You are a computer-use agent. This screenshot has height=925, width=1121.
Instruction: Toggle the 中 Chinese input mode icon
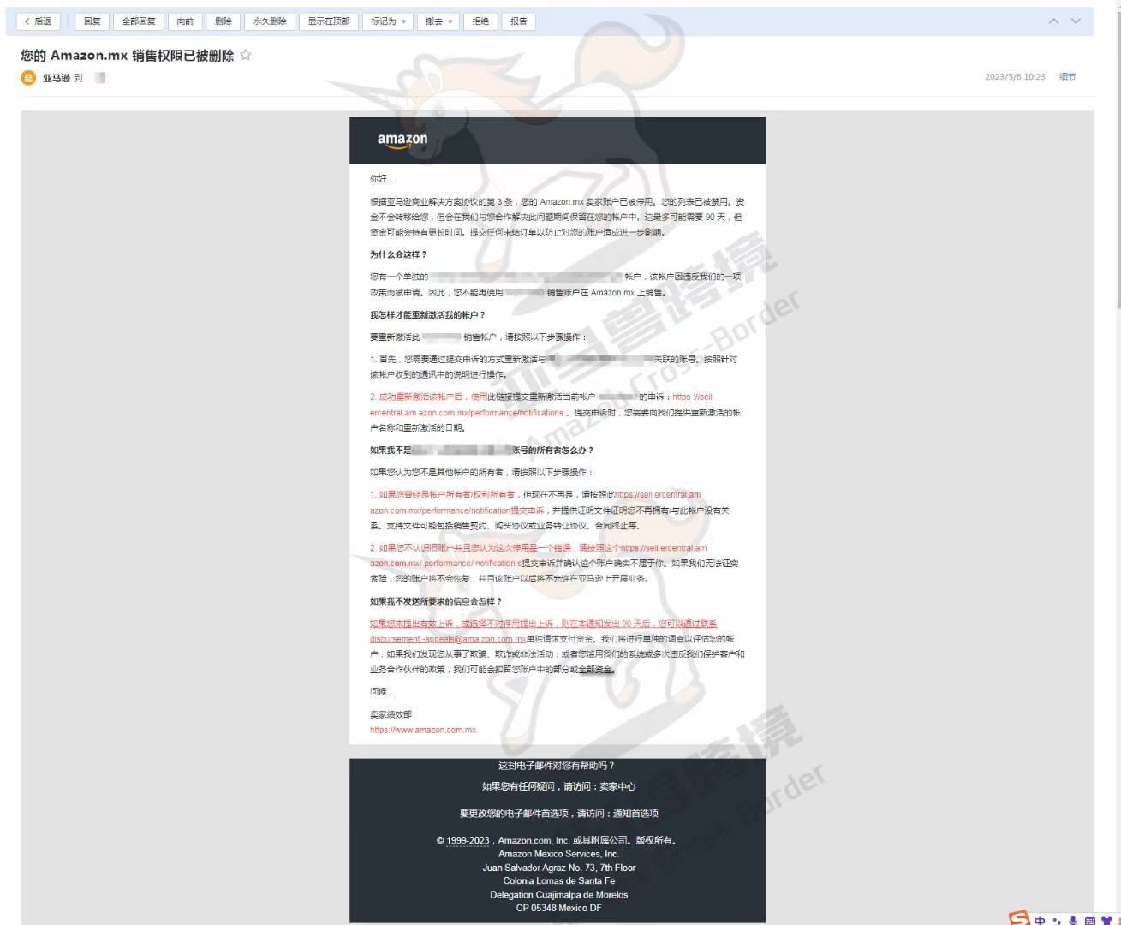[1040, 921]
